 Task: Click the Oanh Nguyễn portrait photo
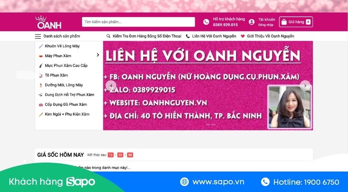290,107
